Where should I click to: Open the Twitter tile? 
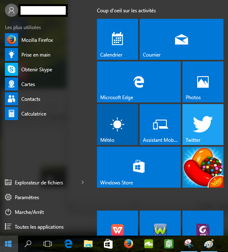(203, 125)
